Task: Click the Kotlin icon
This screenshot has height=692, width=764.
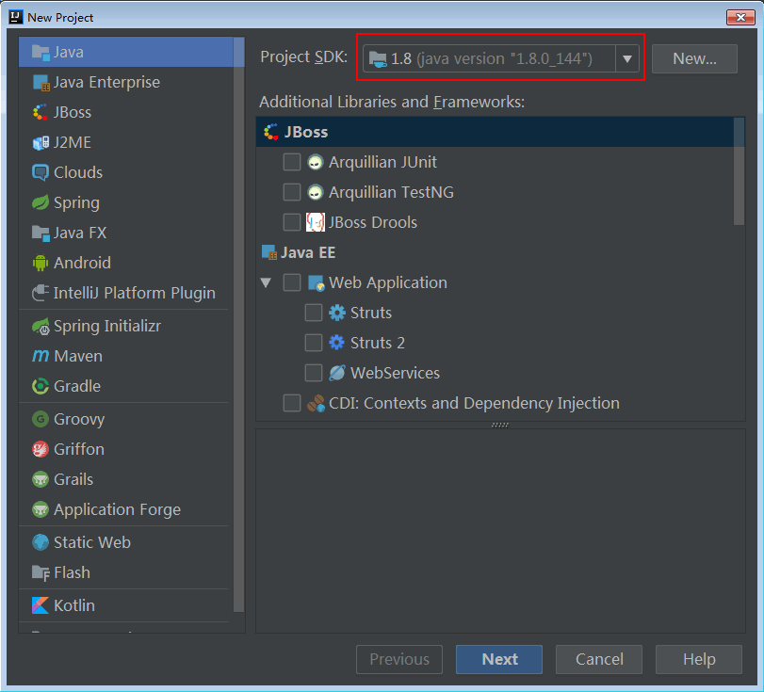Action: (x=41, y=605)
